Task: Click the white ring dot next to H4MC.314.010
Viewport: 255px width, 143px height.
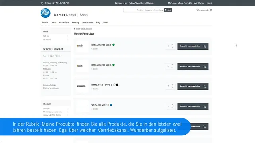Action: pyautogui.click(x=114, y=85)
